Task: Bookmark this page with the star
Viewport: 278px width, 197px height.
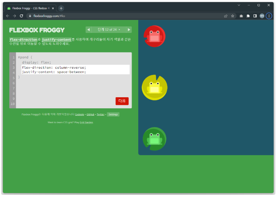Action: [x=233, y=16]
